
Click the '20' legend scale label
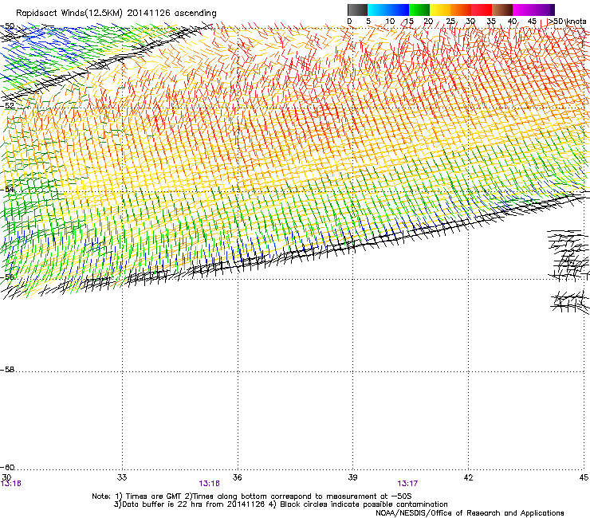[x=429, y=22]
